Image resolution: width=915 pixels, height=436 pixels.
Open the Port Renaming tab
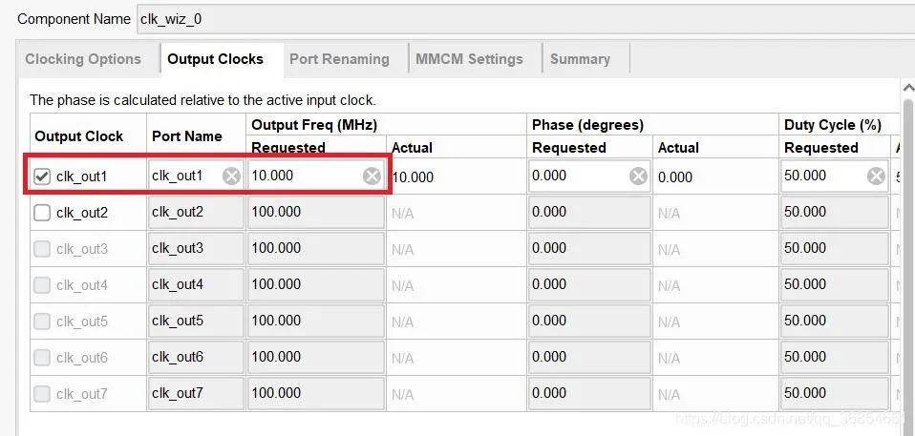[339, 59]
